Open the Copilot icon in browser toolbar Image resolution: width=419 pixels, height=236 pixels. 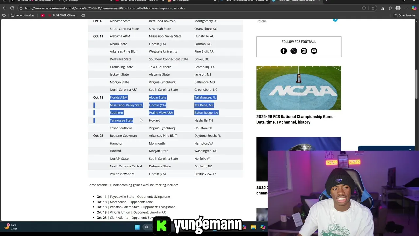coord(414,8)
